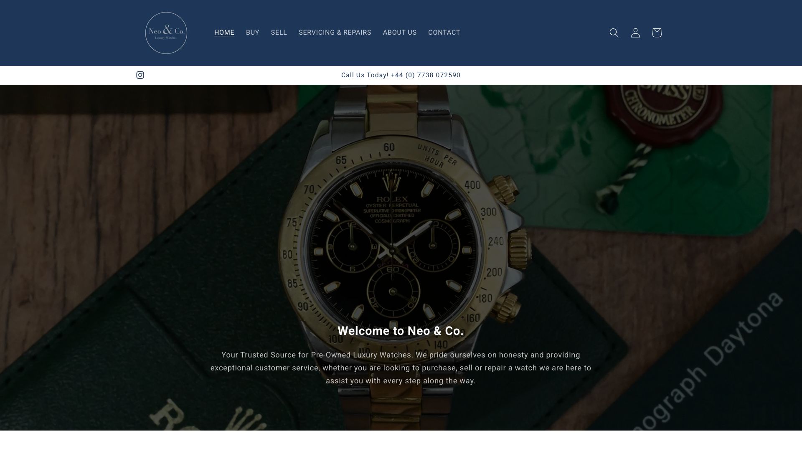The height and width of the screenshot is (451, 802).
Task: Click the red Swiss Chronometer wax seal
Action: click(x=664, y=109)
